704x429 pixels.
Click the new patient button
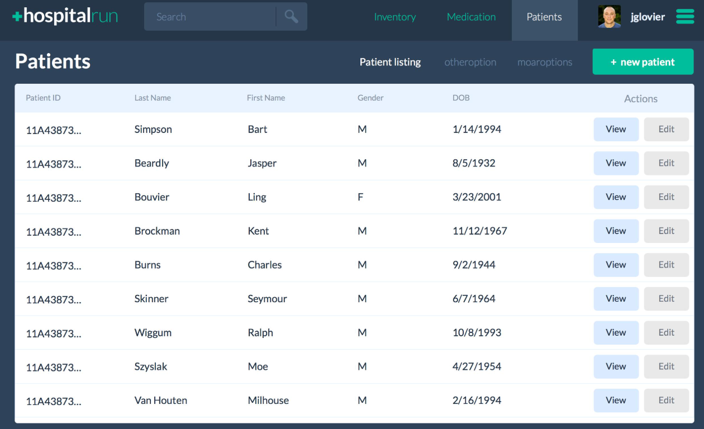tap(643, 62)
